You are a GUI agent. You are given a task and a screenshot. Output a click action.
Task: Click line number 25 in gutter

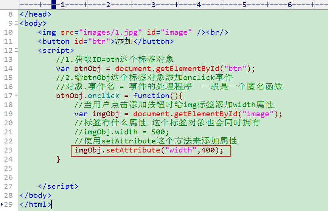click(8, 168)
